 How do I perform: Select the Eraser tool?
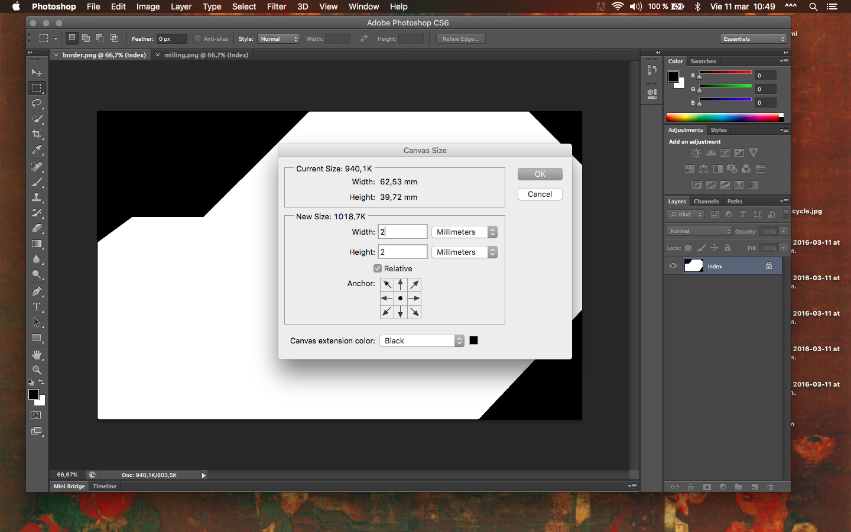coord(37,228)
